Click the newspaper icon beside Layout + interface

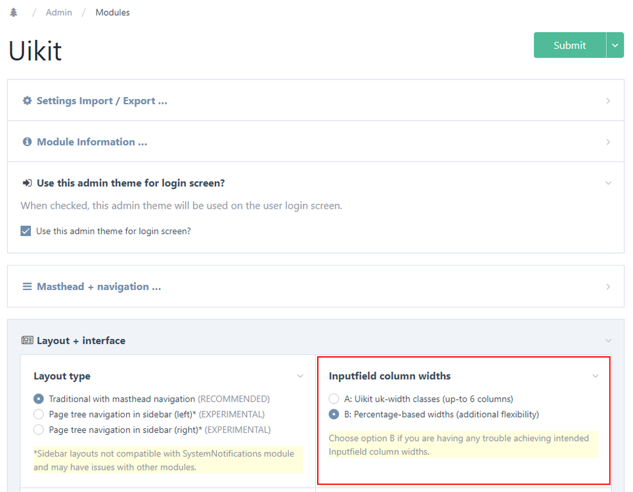click(x=27, y=340)
